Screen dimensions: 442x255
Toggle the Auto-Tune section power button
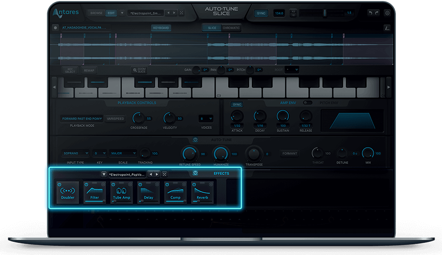[195, 140]
